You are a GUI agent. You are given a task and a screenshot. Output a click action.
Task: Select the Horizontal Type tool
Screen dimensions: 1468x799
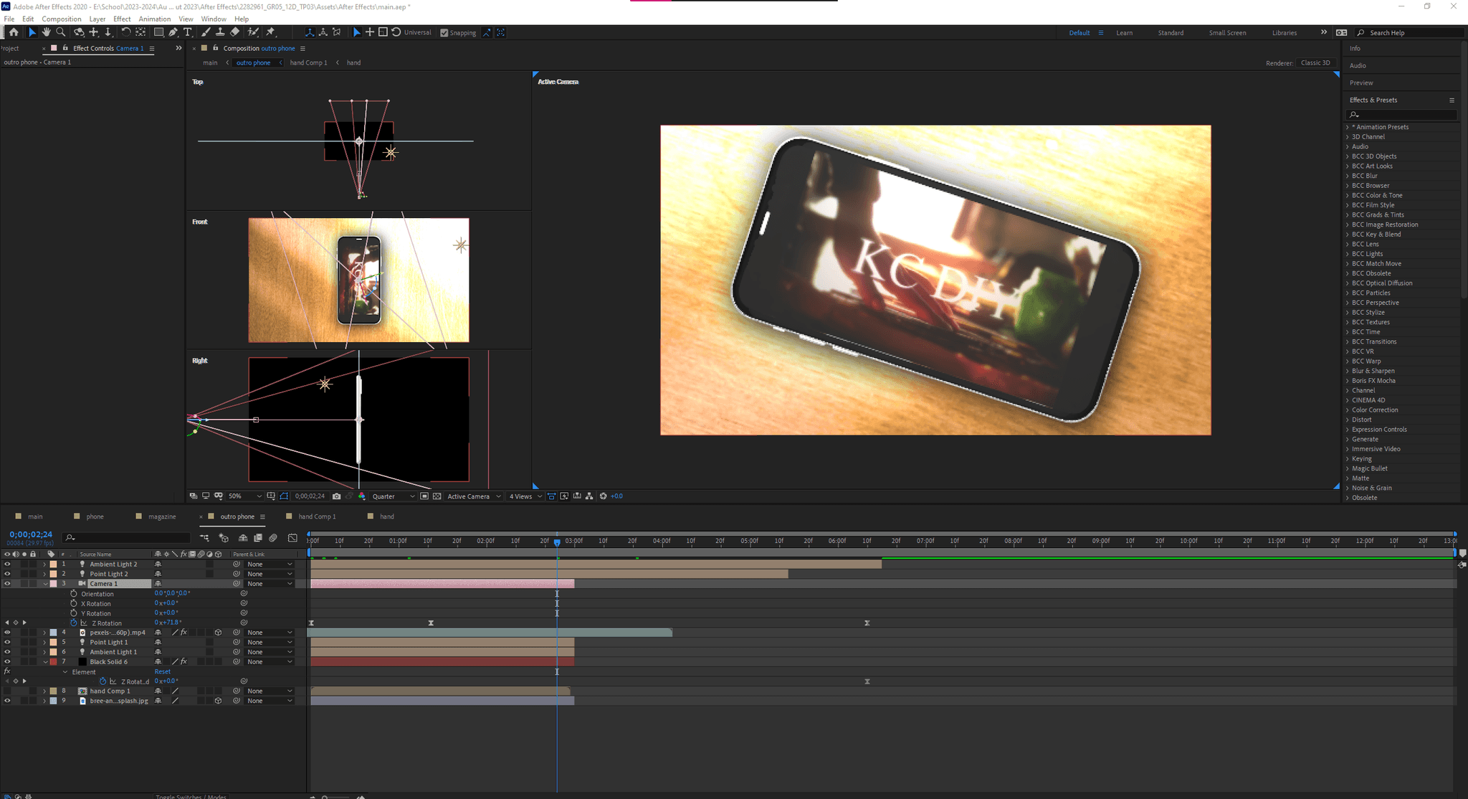click(x=188, y=32)
